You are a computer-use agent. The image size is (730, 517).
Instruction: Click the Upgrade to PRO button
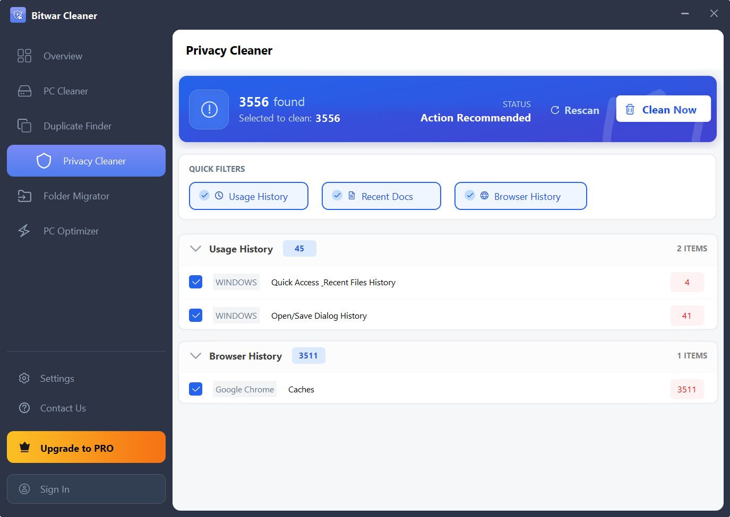tap(86, 447)
